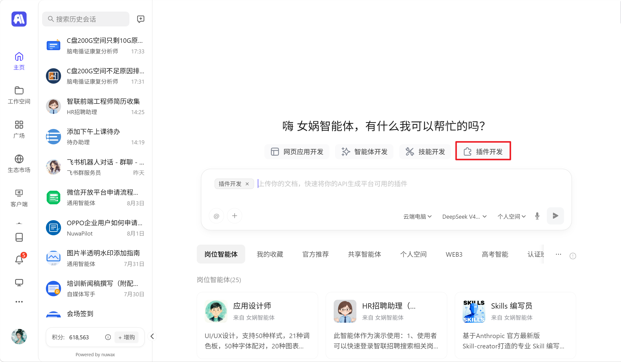
Task: Expand the 云端电脑 dropdown
Action: [417, 216]
